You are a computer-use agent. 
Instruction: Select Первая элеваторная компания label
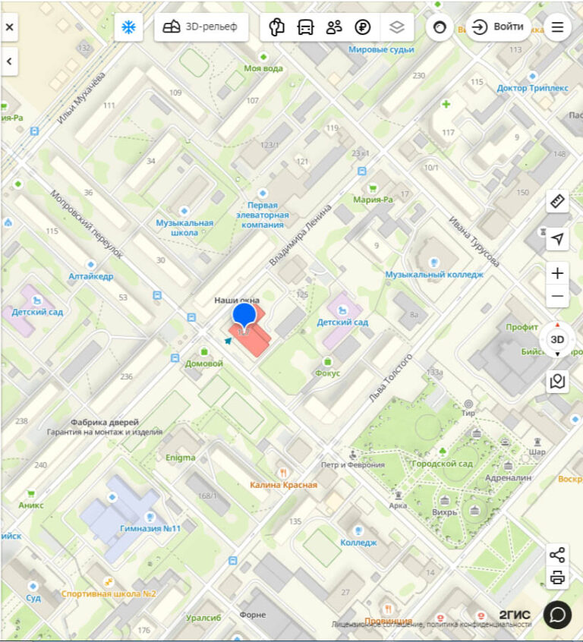click(263, 215)
